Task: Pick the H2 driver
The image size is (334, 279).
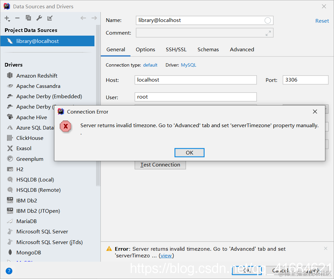Action: click(x=20, y=169)
